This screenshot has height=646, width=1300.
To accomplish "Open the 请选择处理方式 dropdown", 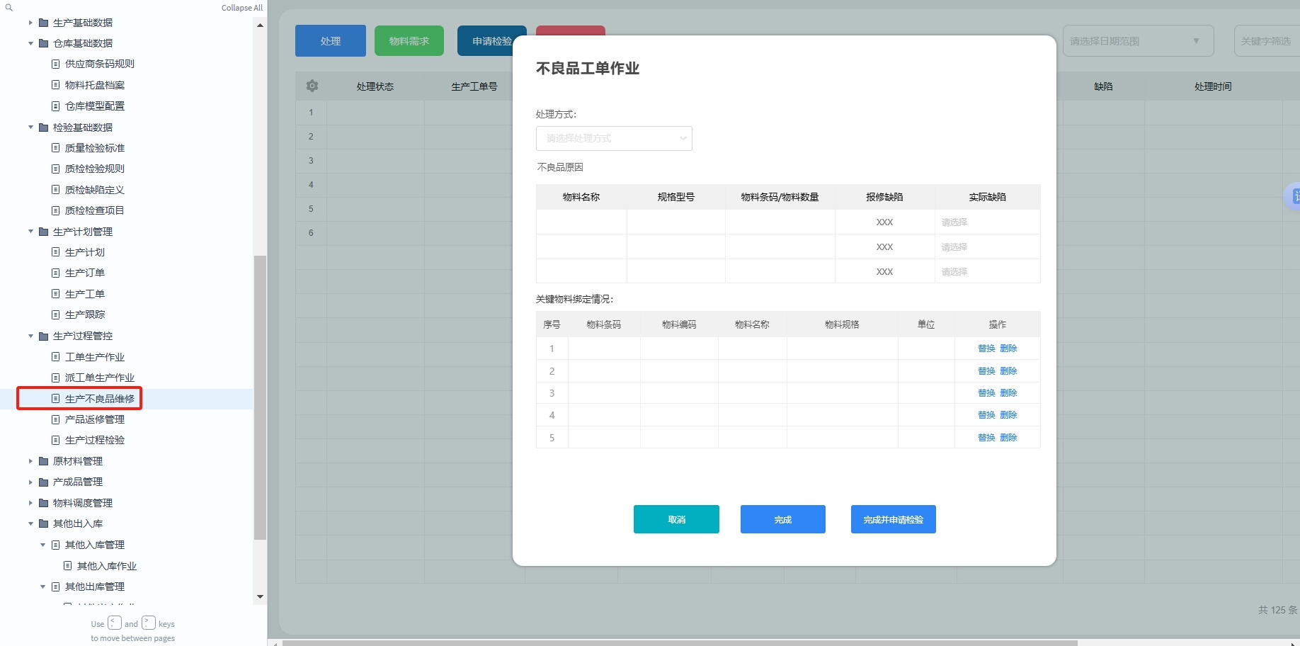I will click(613, 138).
